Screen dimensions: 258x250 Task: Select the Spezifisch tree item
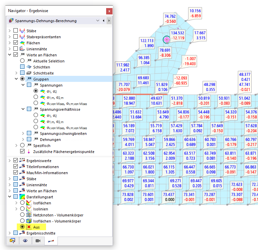(42, 146)
